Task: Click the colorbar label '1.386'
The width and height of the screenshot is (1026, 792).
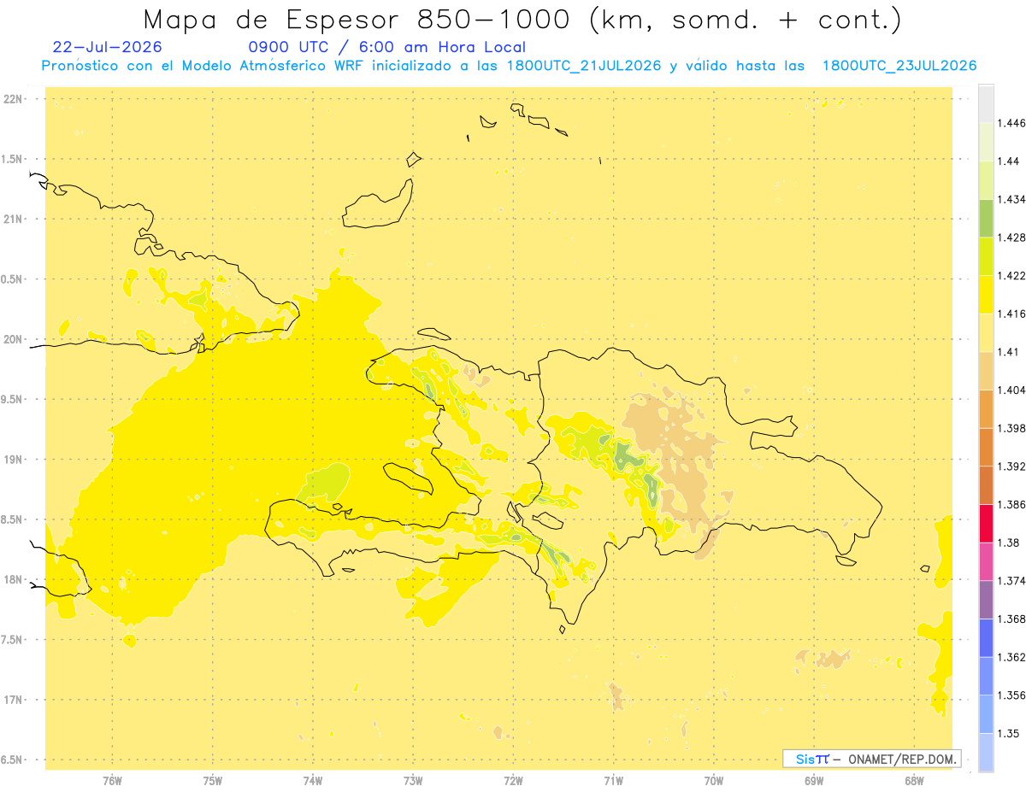Action: (1011, 504)
